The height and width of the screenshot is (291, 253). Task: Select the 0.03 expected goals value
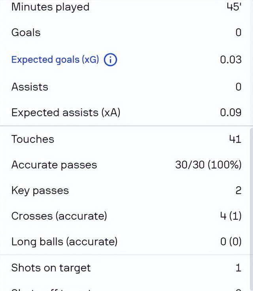tap(230, 60)
